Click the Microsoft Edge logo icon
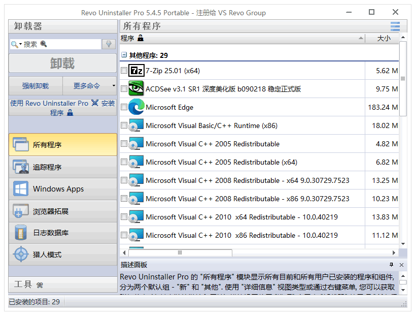 coord(136,107)
